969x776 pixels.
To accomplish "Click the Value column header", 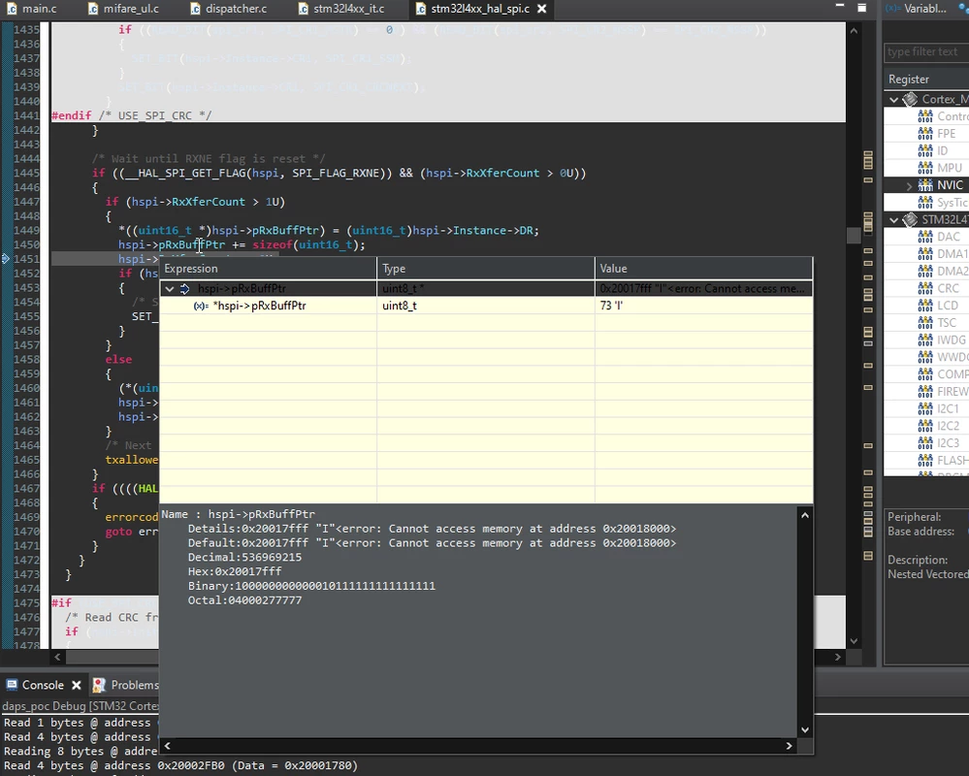I will click(x=704, y=269).
